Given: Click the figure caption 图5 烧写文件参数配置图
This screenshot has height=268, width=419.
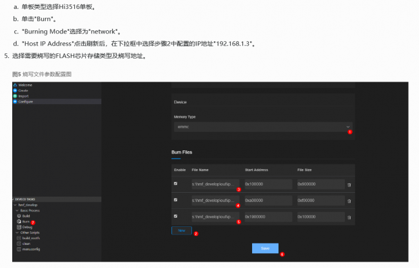Looking at the screenshot, I should (42, 74).
